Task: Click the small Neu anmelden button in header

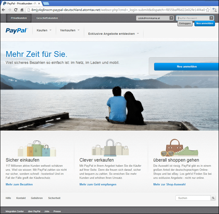Action: point(204,24)
